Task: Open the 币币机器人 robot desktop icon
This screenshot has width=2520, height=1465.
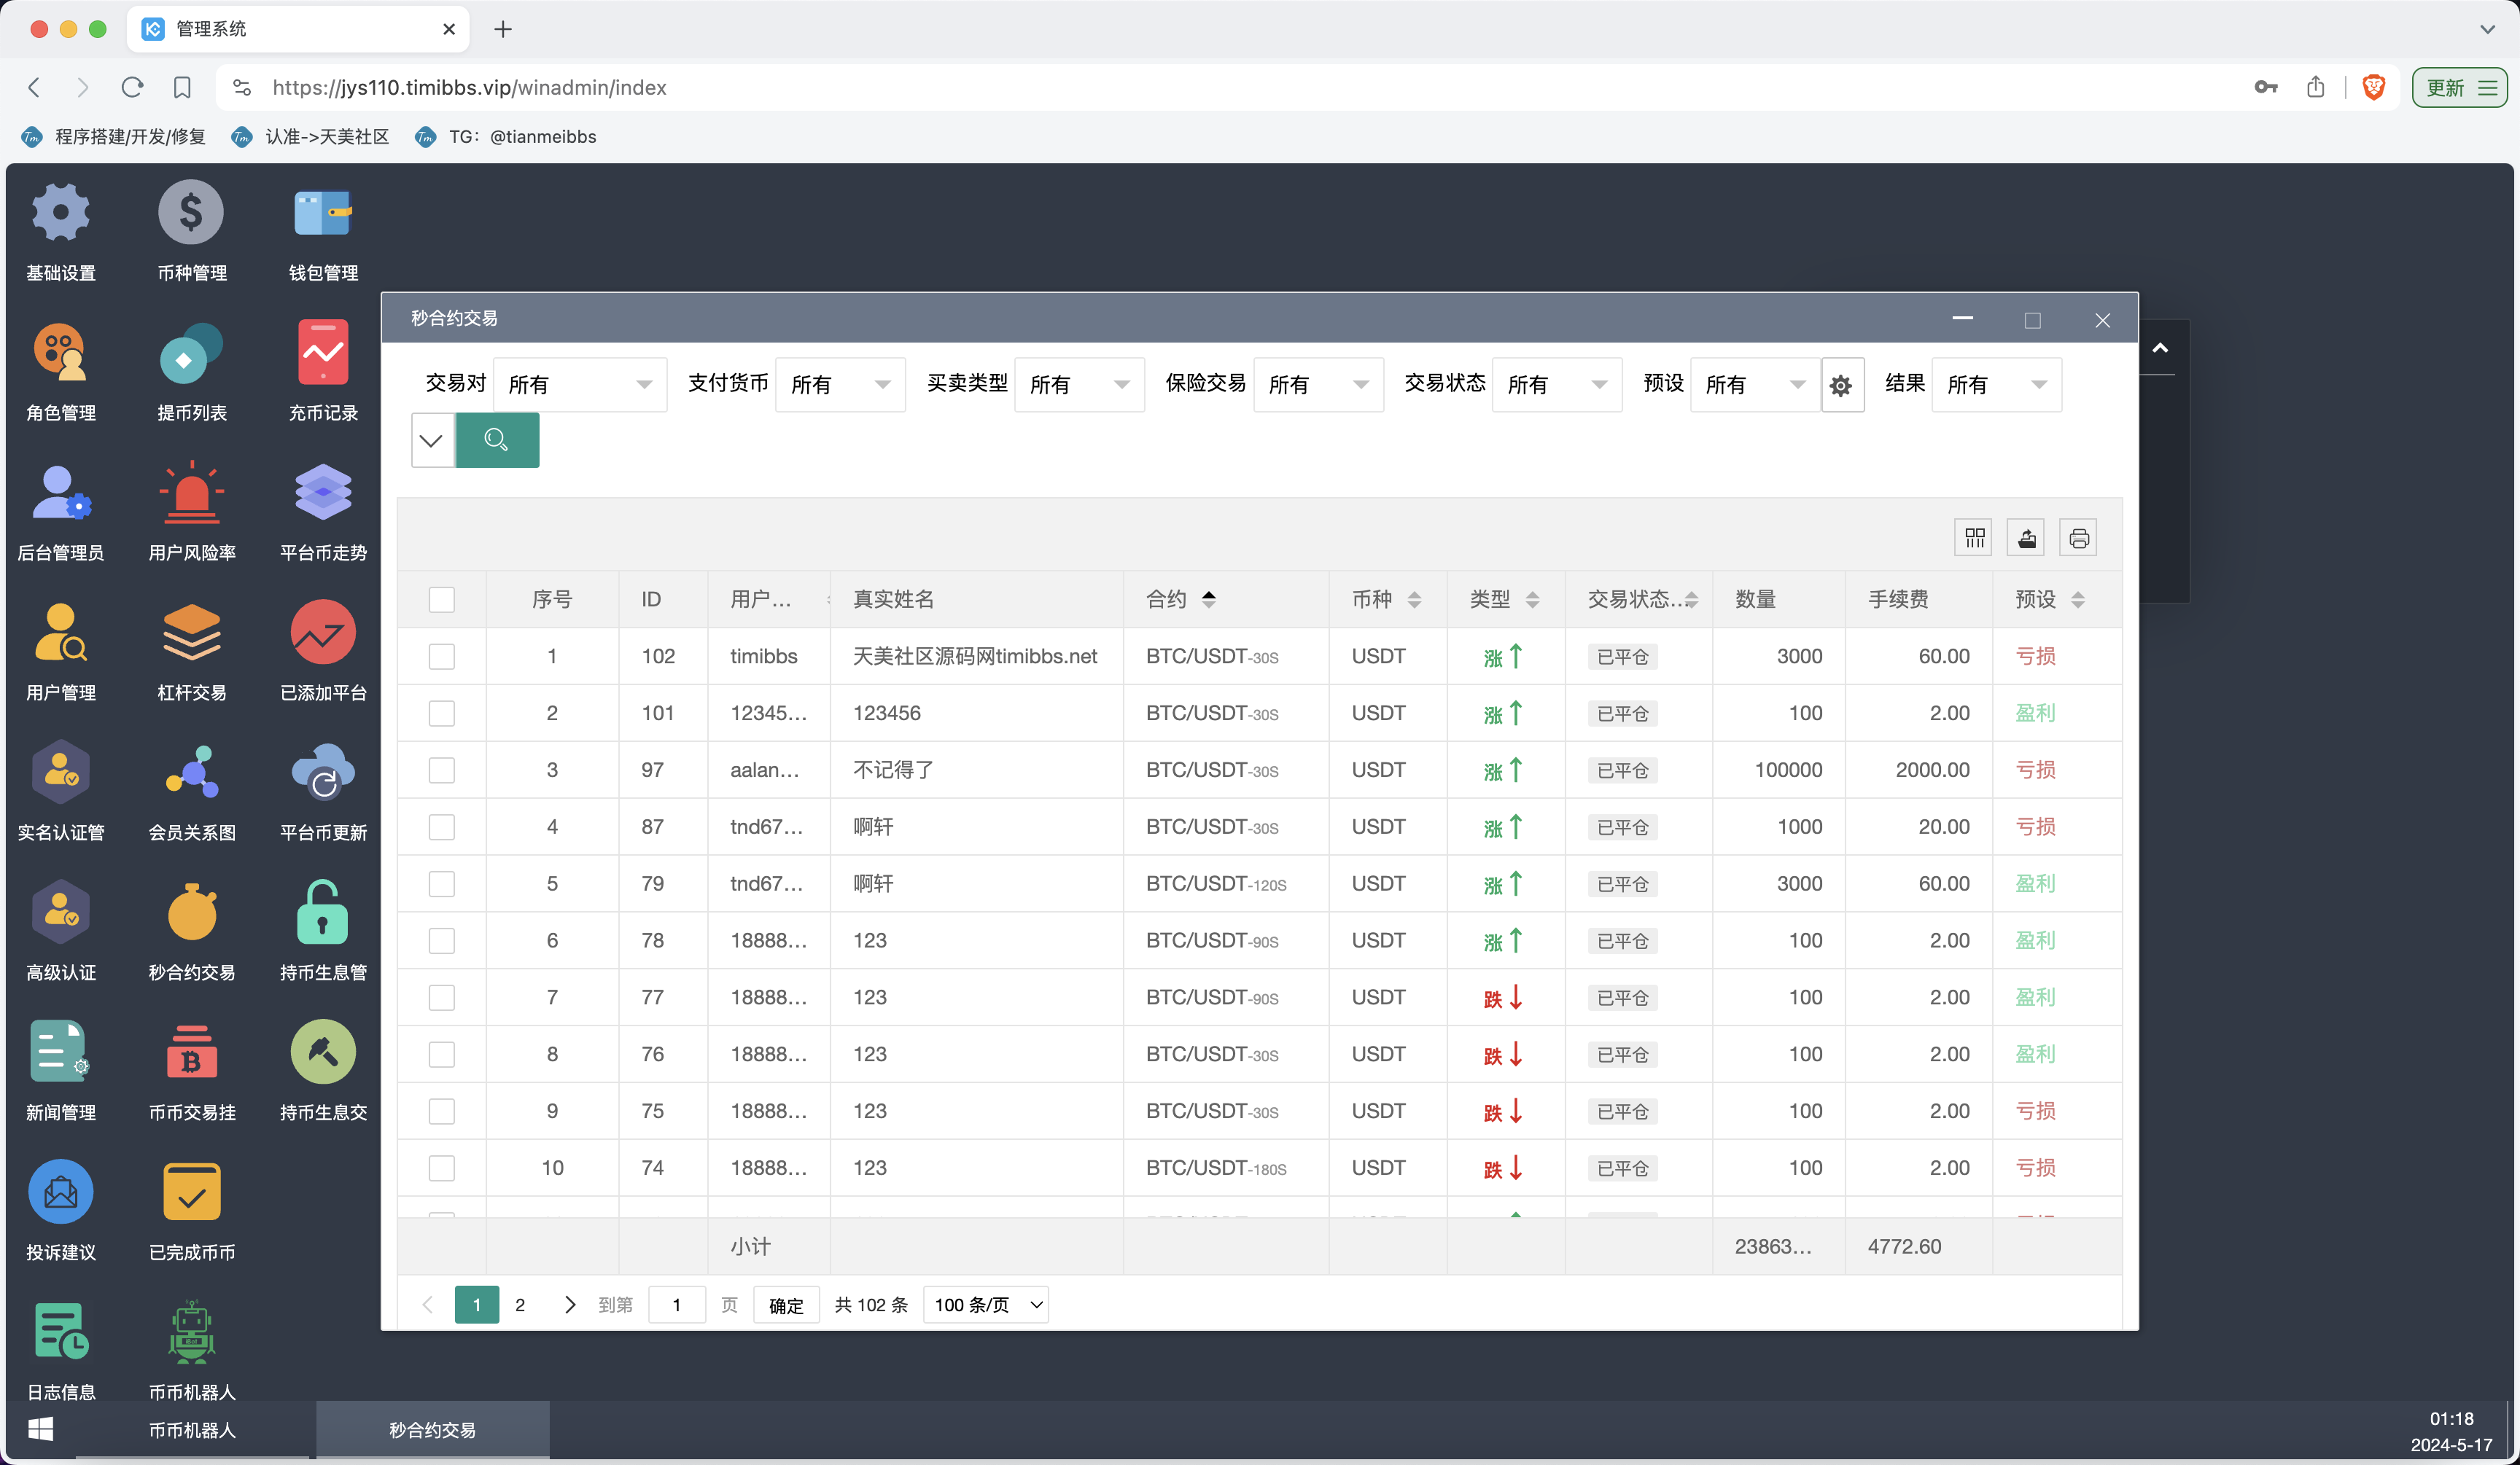Action: pos(191,1331)
